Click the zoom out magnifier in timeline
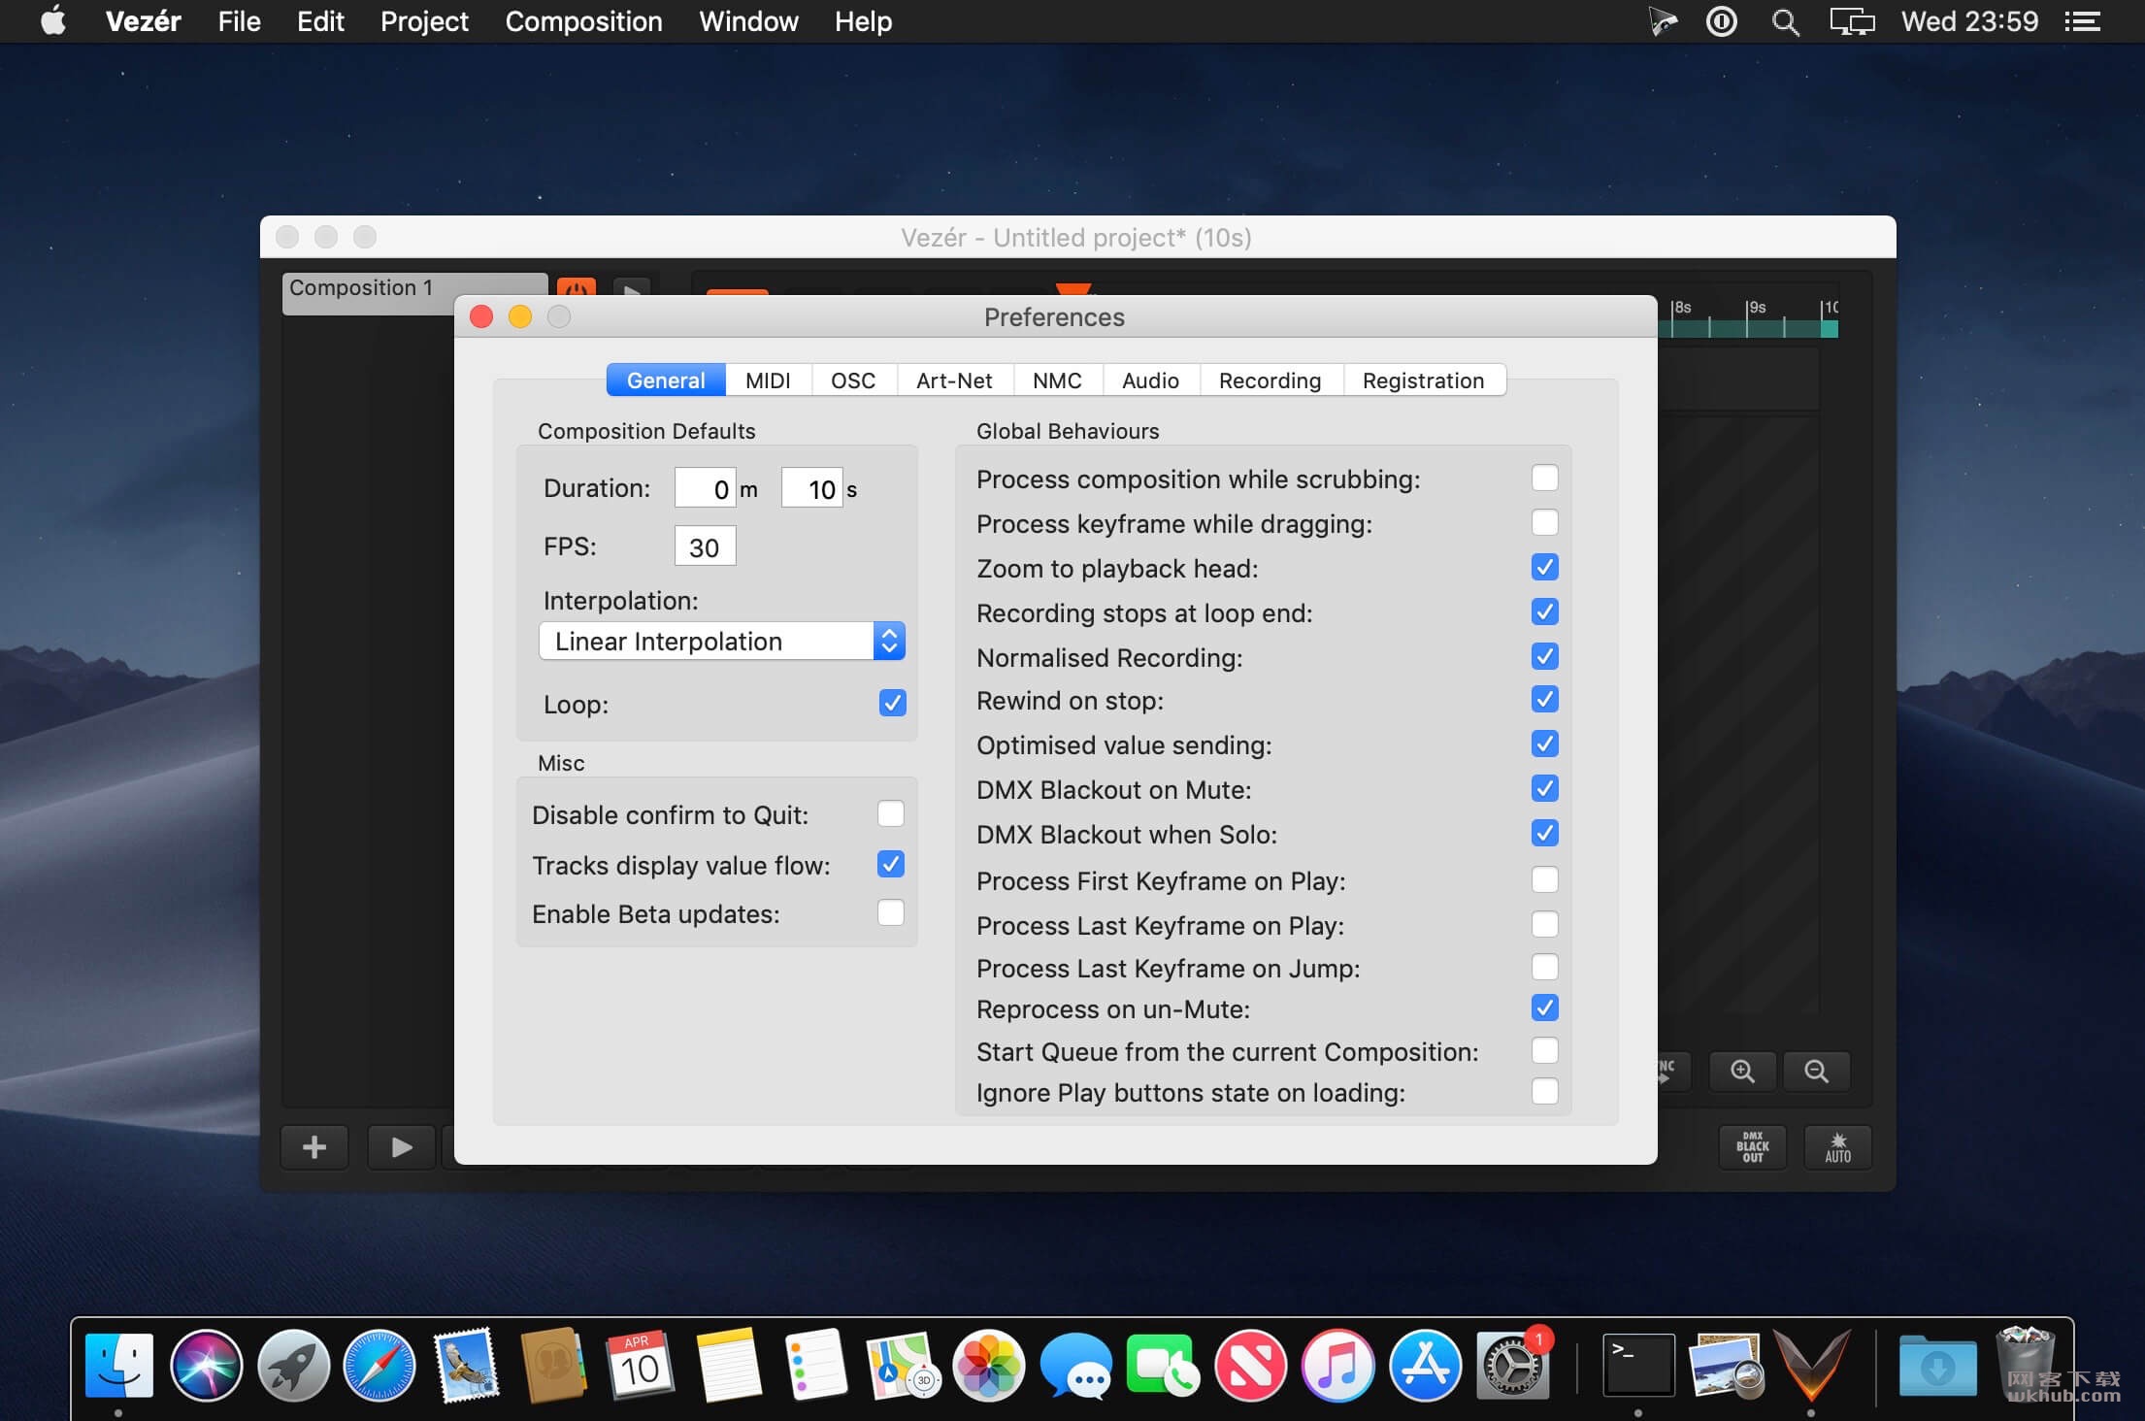This screenshot has width=2145, height=1421. 1816,1071
